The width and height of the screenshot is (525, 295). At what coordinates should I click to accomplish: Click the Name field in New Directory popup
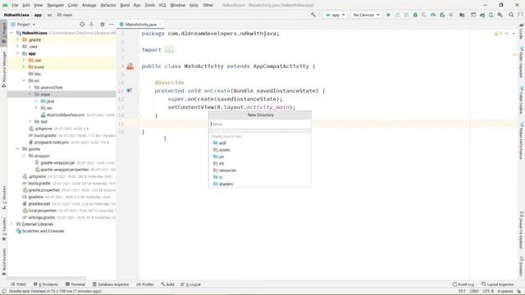[260, 124]
